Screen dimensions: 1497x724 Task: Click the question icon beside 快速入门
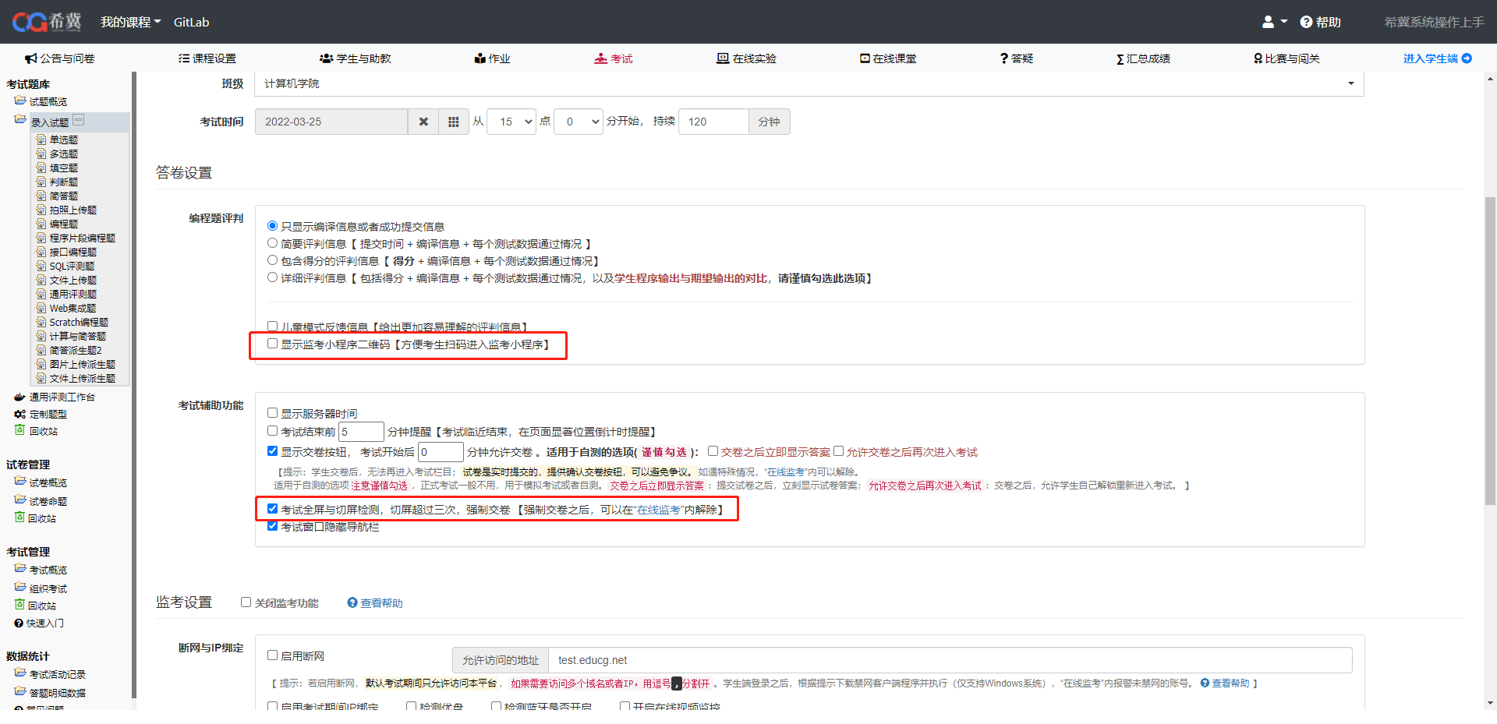(19, 623)
